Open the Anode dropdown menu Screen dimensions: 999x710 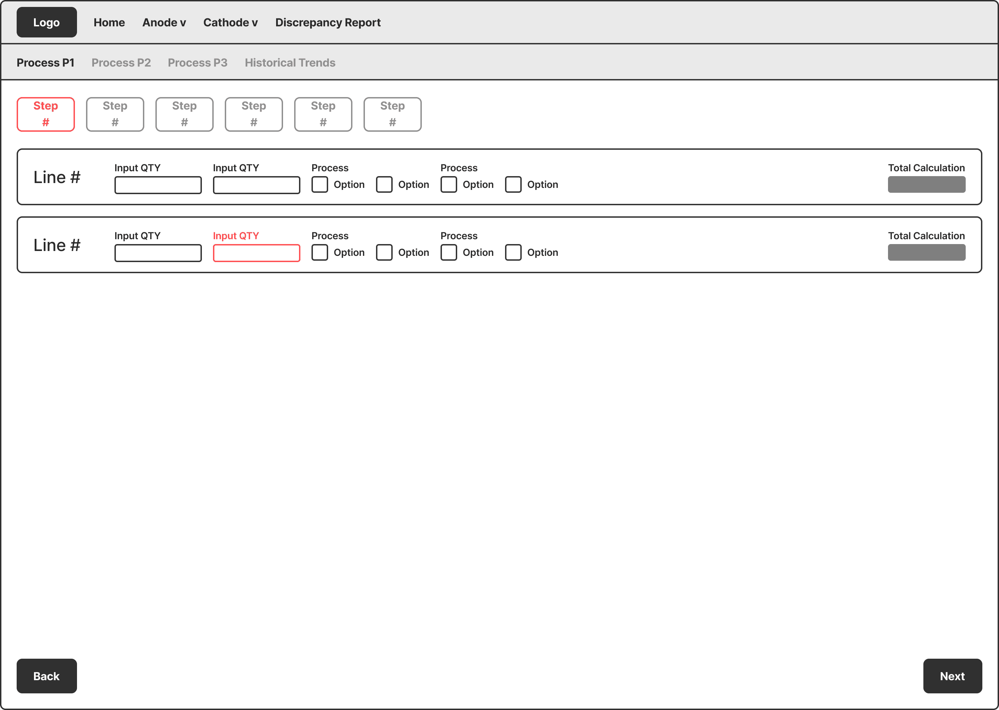point(164,22)
